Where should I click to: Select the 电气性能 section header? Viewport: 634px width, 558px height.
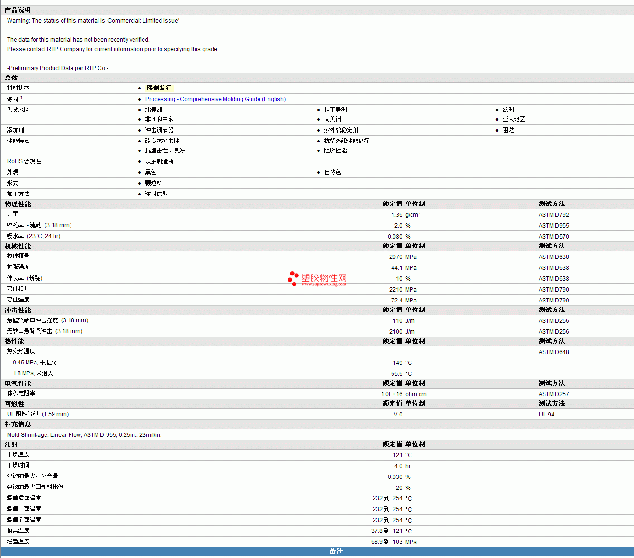click(x=18, y=383)
